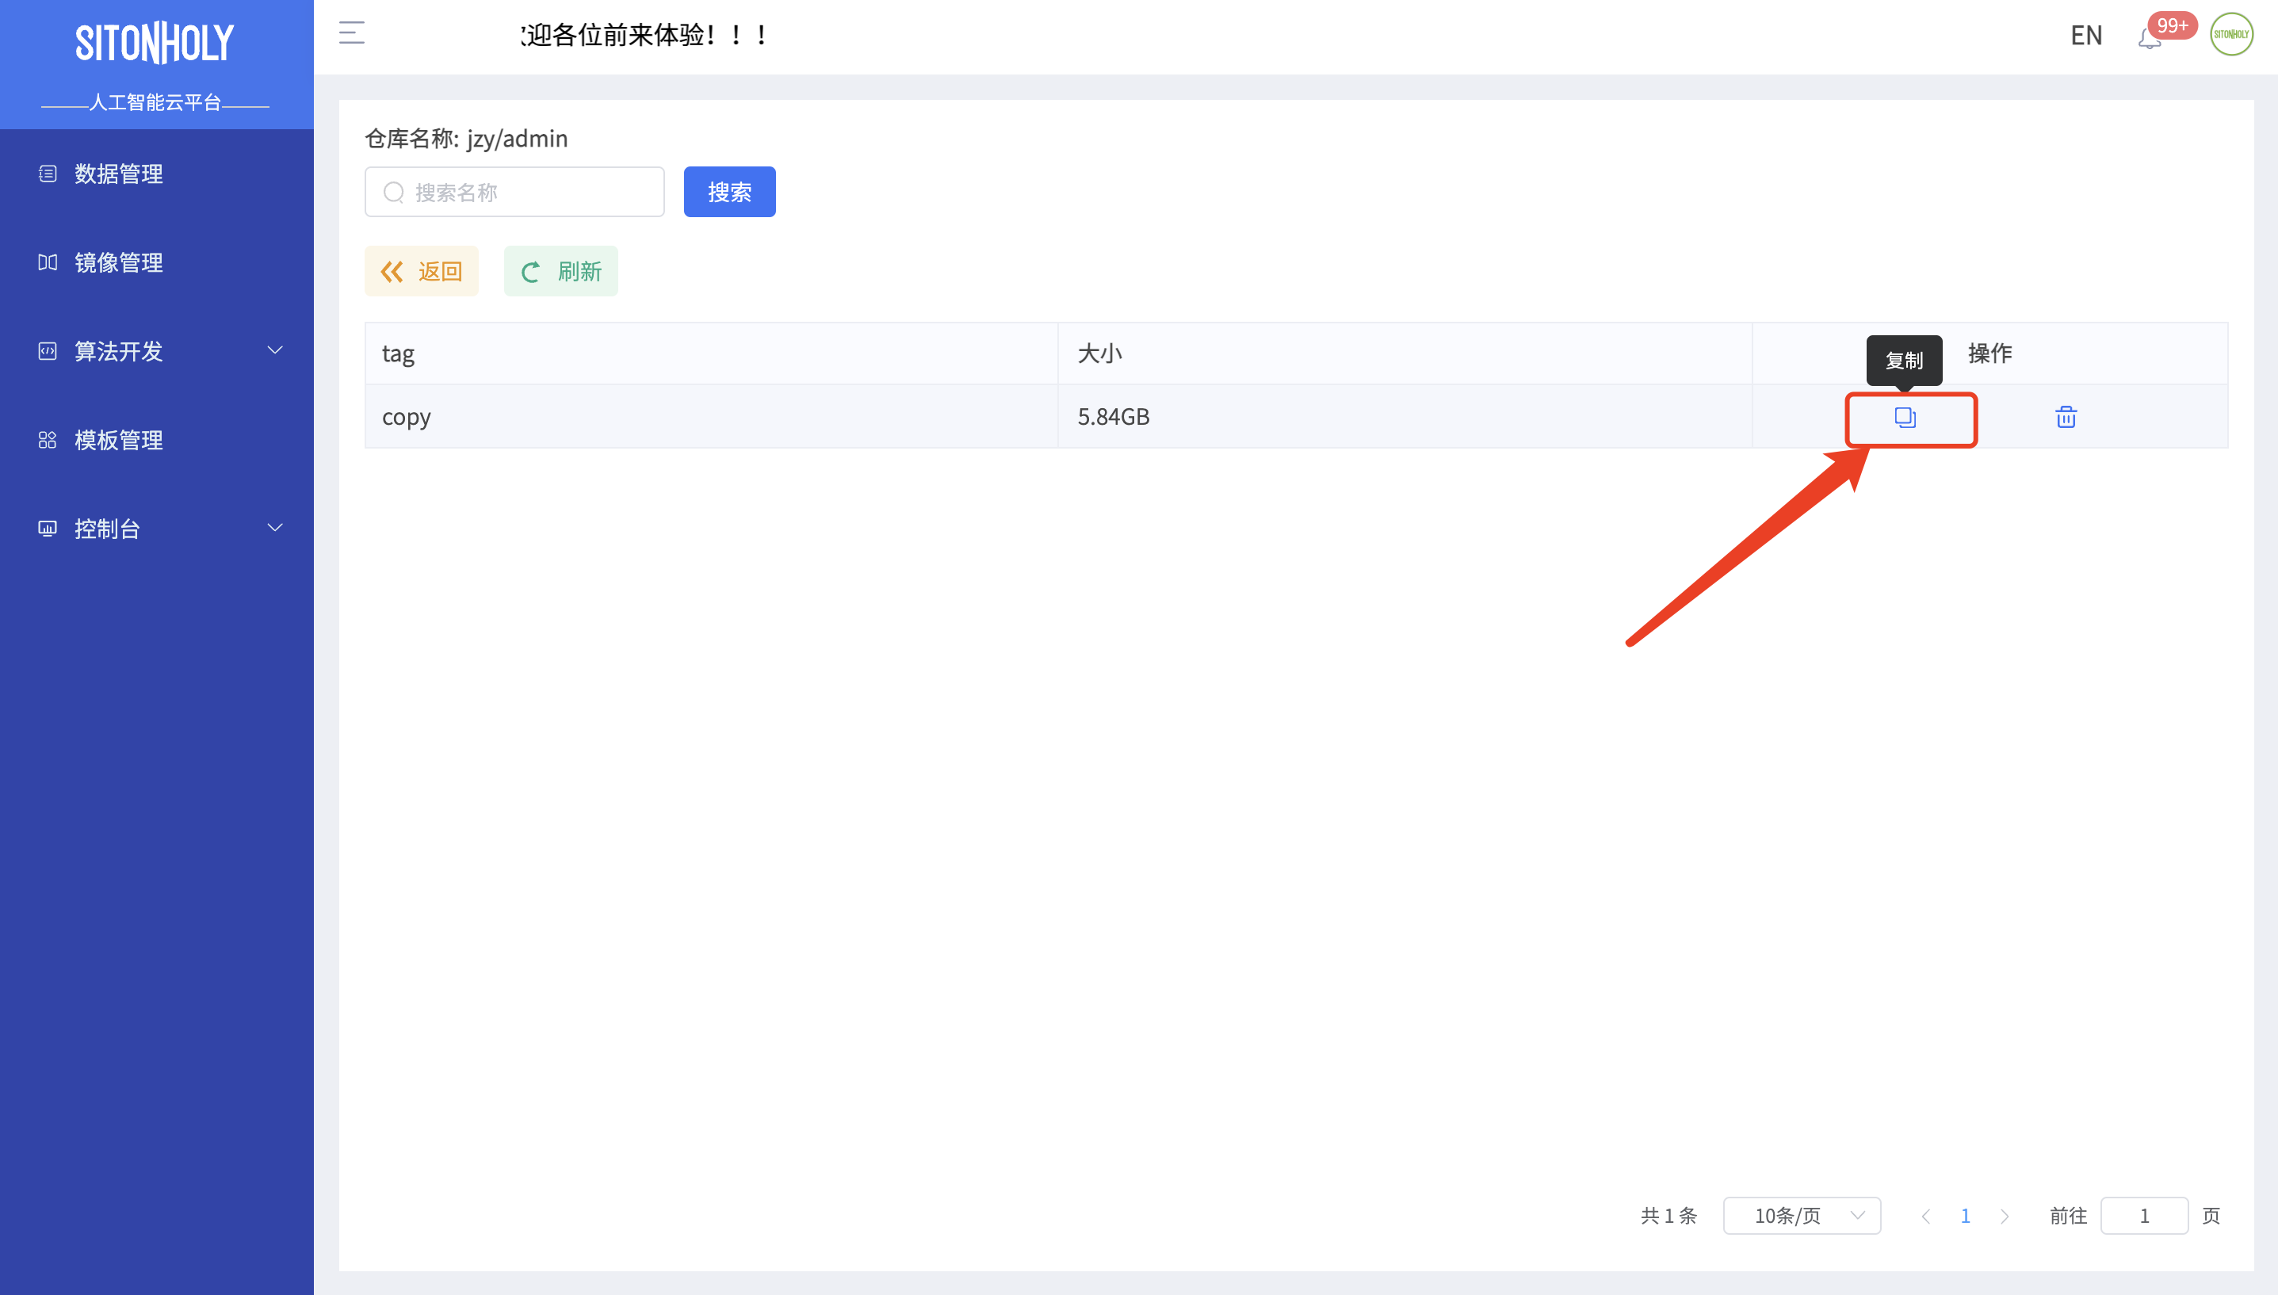The width and height of the screenshot is (2278, 1295).
Task: Click the 操作 column header
Action: point(1989,354)
